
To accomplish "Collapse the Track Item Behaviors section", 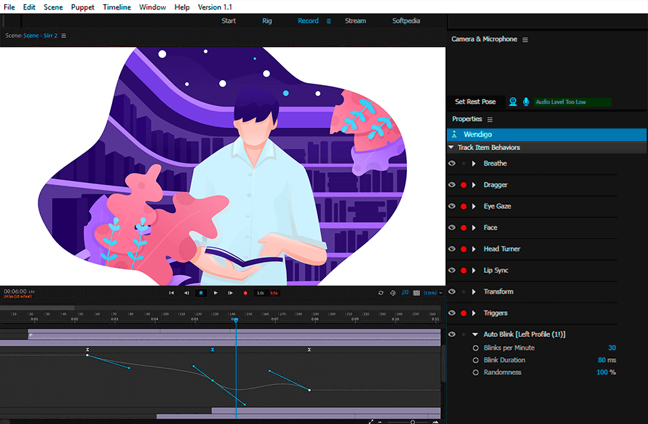I will click(x=451, y=147).
